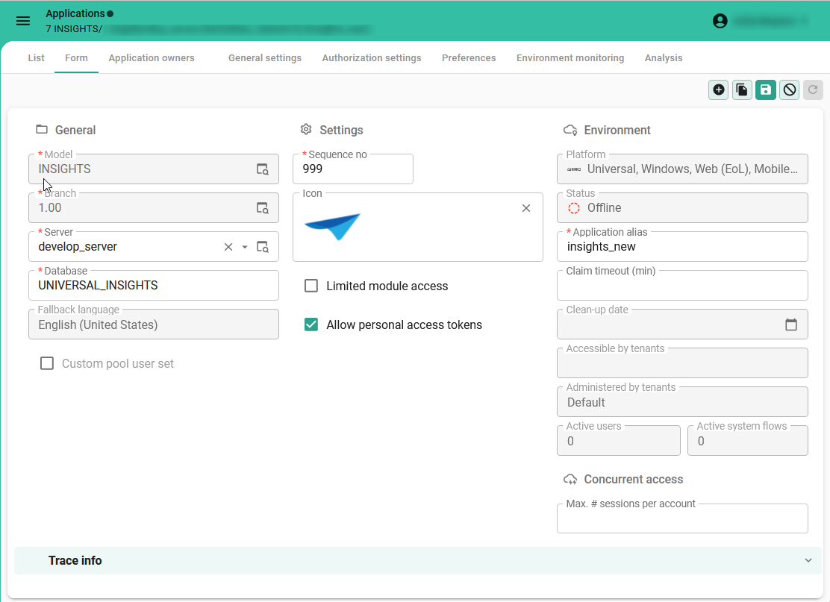This screenshot has width=830, height=602.
Task: Cancel changes with the discard icon
Action: click(789, 90)
